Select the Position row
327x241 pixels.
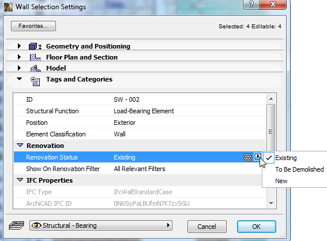tap(140, 123)
